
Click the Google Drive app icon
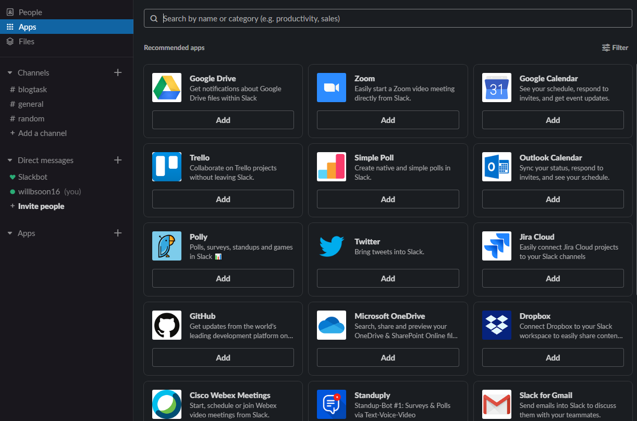click(x=167, y=88)
